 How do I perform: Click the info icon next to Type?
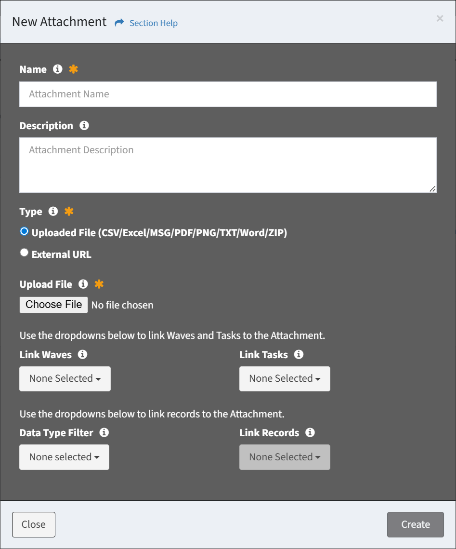click(53, 211)
